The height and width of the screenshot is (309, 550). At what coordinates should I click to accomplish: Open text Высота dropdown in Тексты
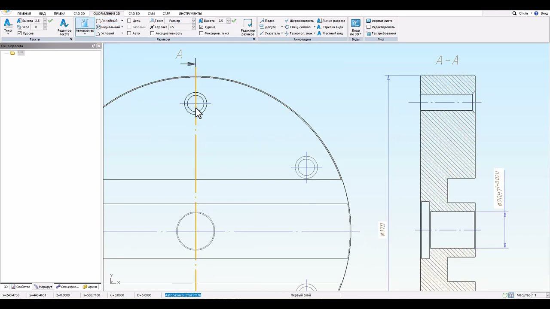45,21
